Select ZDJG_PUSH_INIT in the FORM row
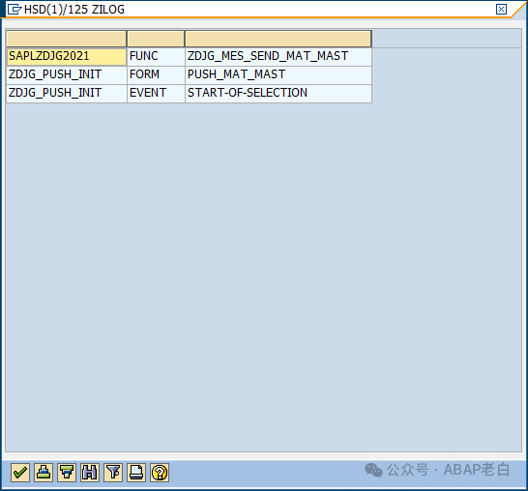 pos(67,74)
